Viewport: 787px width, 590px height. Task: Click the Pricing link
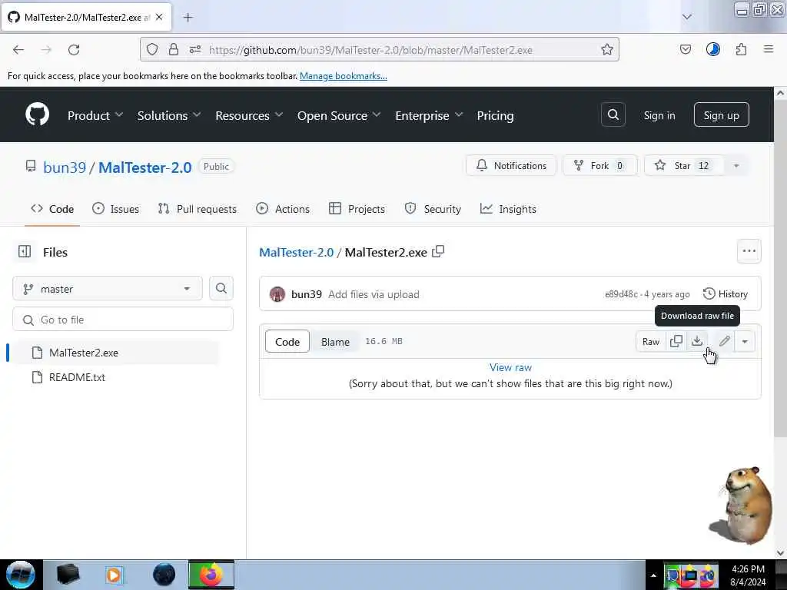[495, 115]
